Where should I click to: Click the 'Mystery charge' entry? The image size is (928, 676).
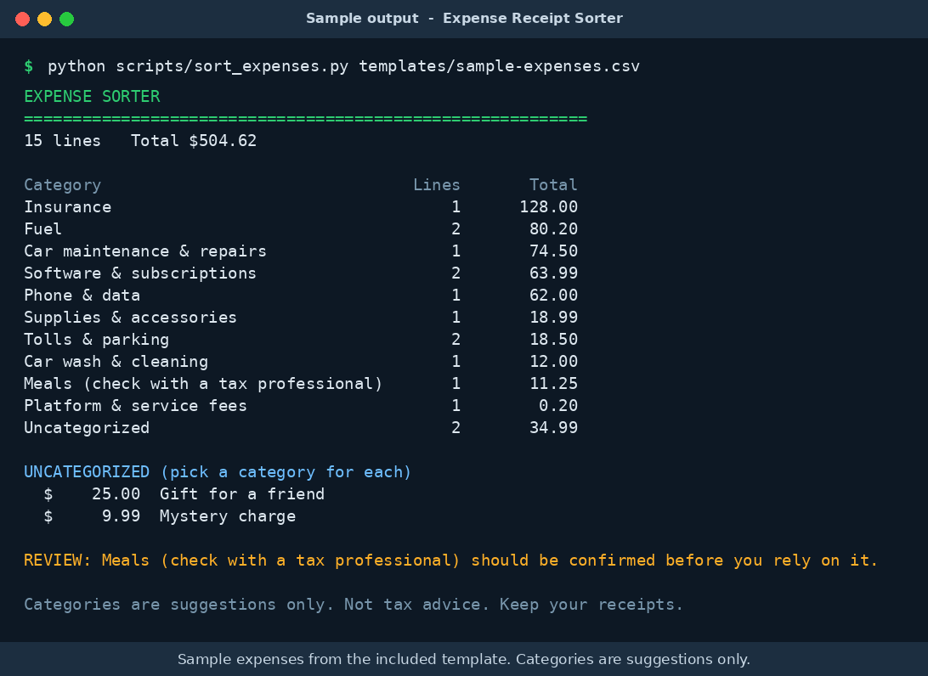tap(227, 516)
